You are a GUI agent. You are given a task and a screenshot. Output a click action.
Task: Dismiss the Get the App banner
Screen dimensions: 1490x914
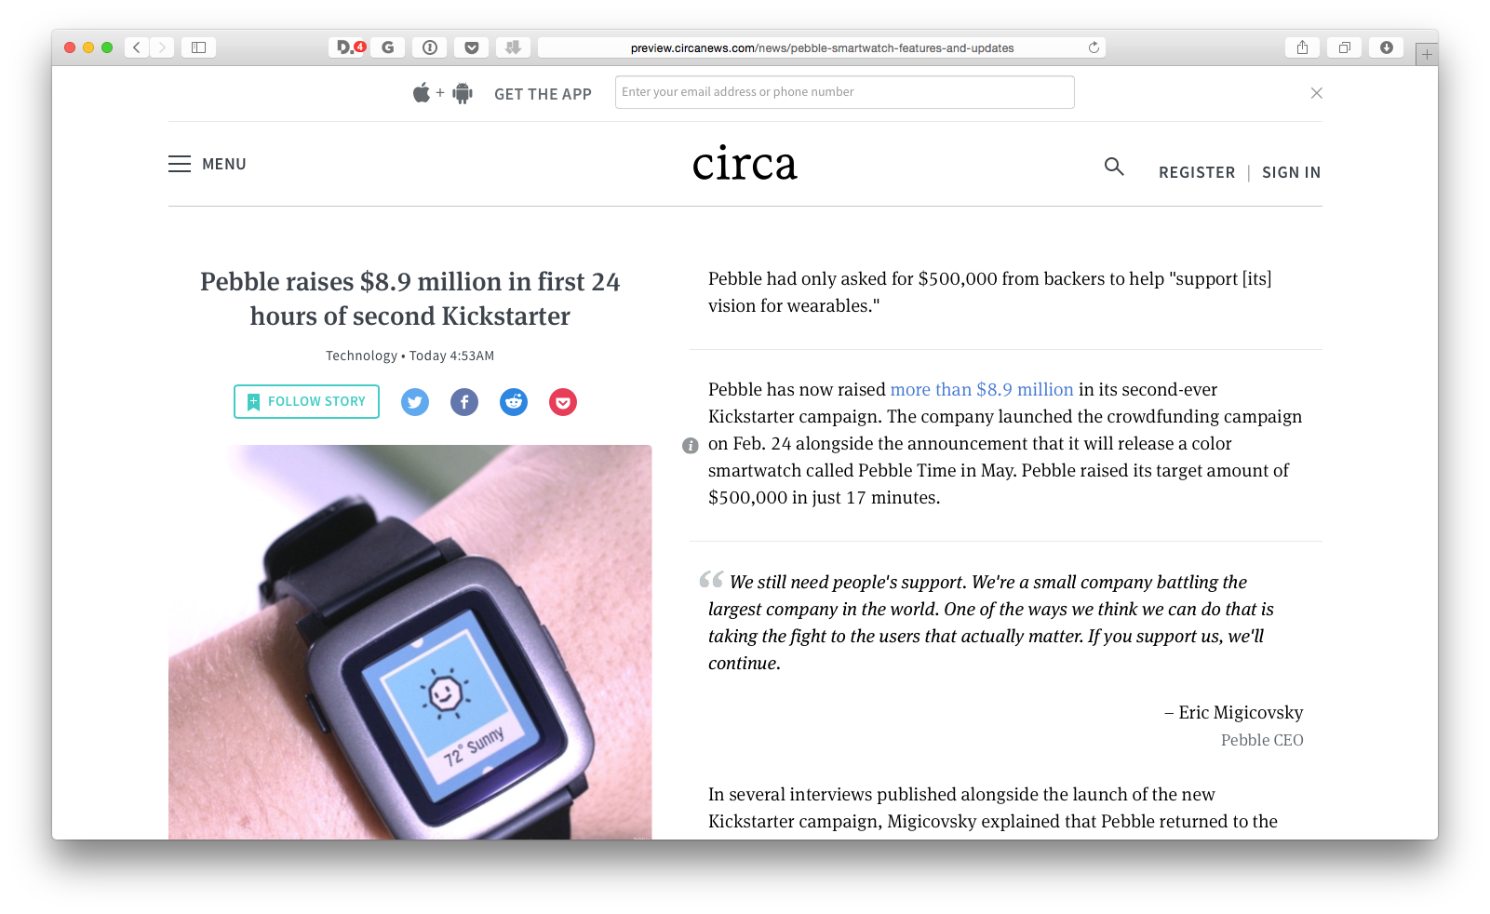coord(1316,93)
